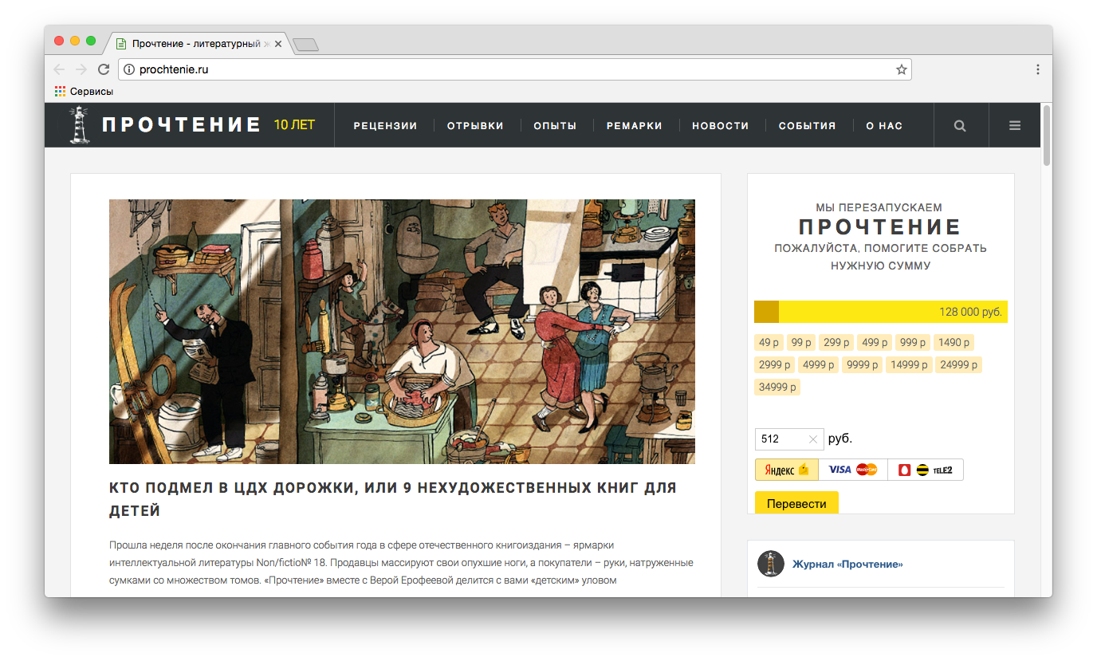Bookmark the page with the star icon
This screenshot has width=1097, height=661.
coord(901,69)
